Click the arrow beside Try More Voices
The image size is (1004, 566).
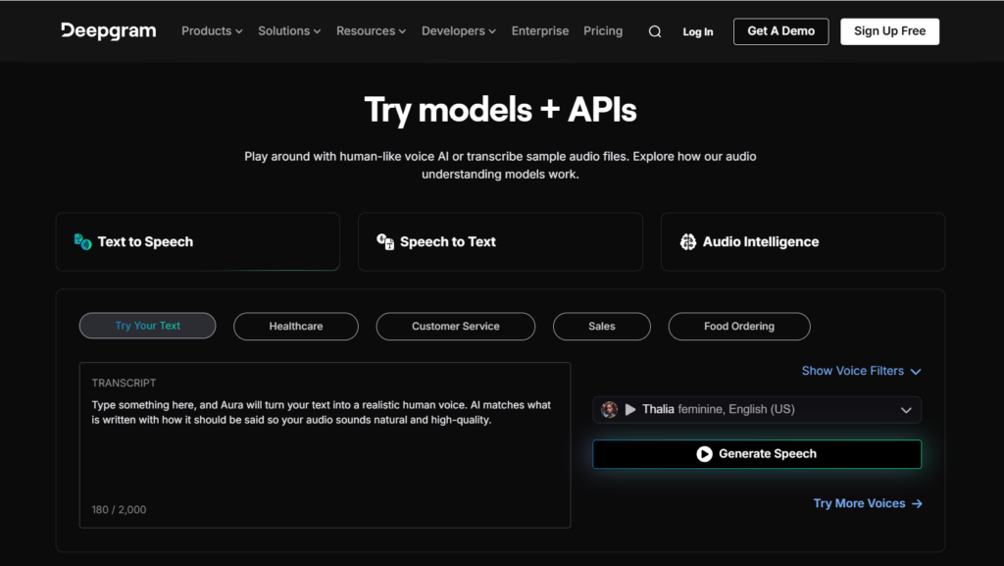pos(917,504)
